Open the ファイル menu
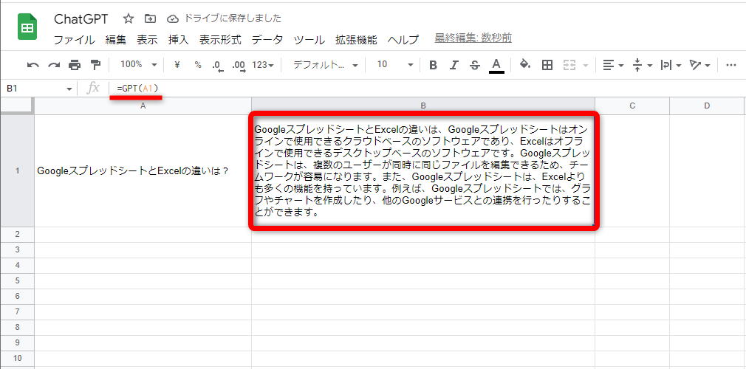 tap(74, 40)
